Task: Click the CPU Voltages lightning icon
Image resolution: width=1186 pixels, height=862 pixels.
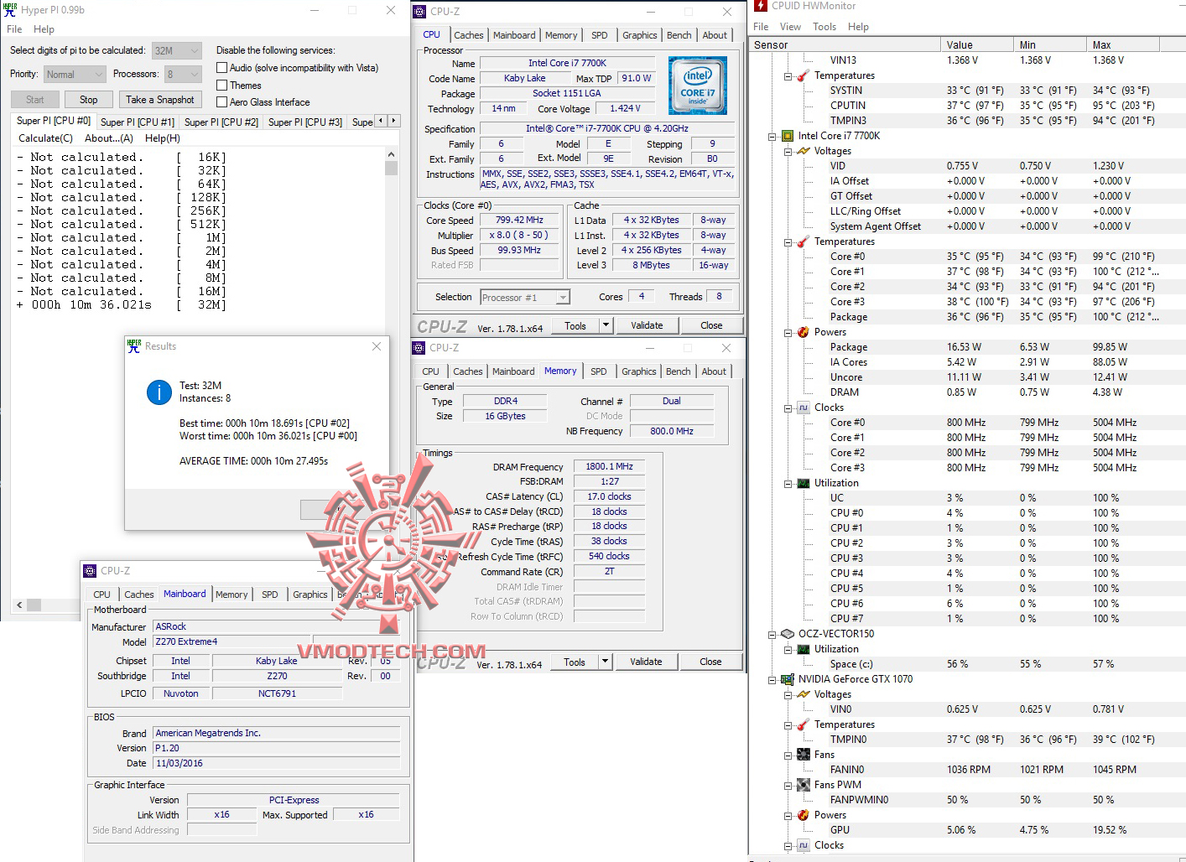Action: pyautogui.click(x=803, y=151)
